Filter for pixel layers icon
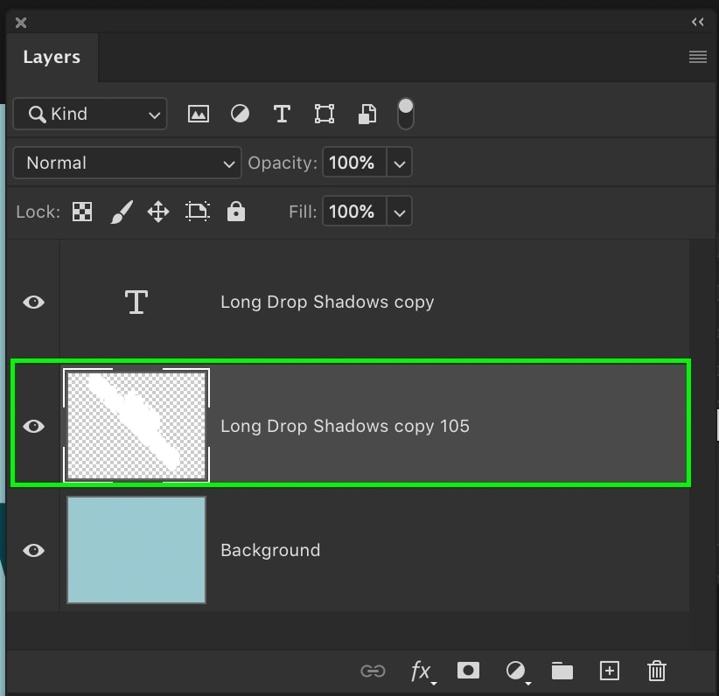Viewport: 719px width, 696px height. click(x=199, y=114)
